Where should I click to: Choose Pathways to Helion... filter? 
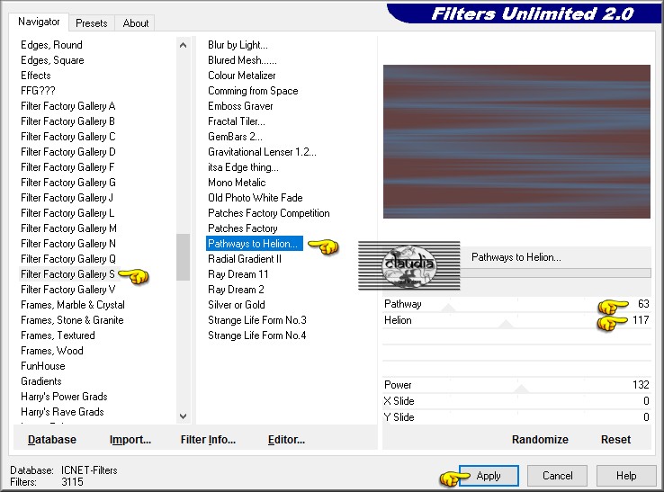(254, 244)
